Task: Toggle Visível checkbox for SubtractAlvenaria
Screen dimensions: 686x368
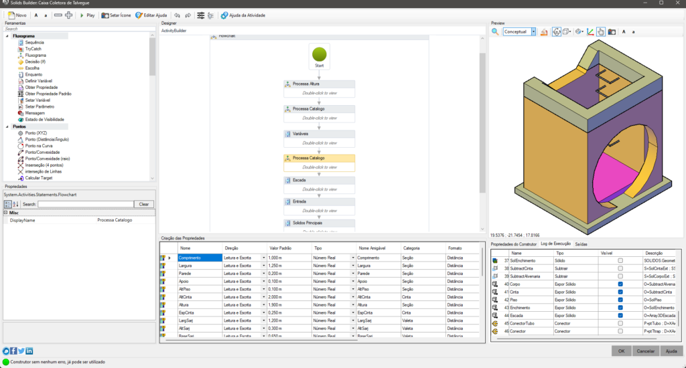Action: (620, 276)
